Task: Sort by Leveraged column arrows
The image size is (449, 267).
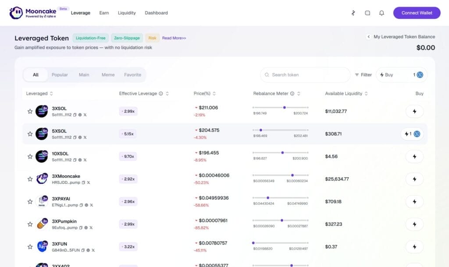Action: coord(51,93)
